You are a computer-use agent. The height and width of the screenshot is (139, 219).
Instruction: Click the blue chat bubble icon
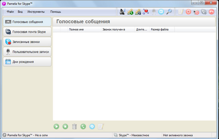pos(92,127)
